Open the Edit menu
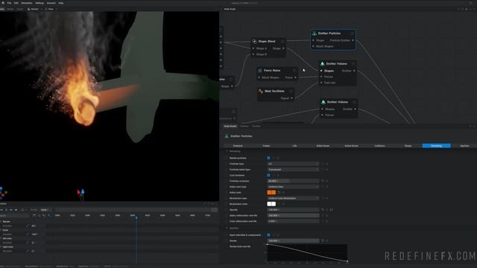Image resolution: width=477 pixels, height=268 pixels. [x=16, y=3]
